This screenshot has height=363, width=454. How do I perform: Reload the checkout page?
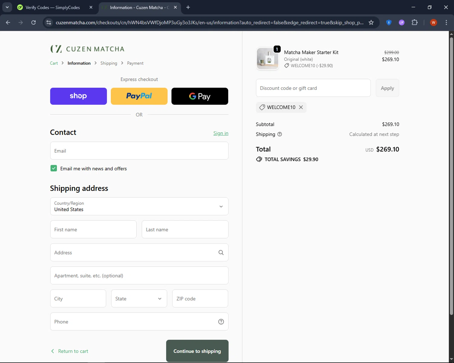(x=34, y=22)
